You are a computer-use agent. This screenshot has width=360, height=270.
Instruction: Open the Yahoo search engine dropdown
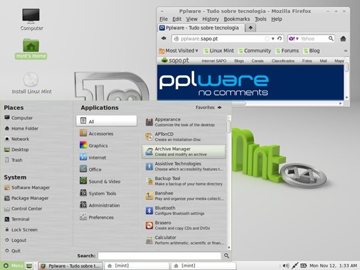[293, 39]
